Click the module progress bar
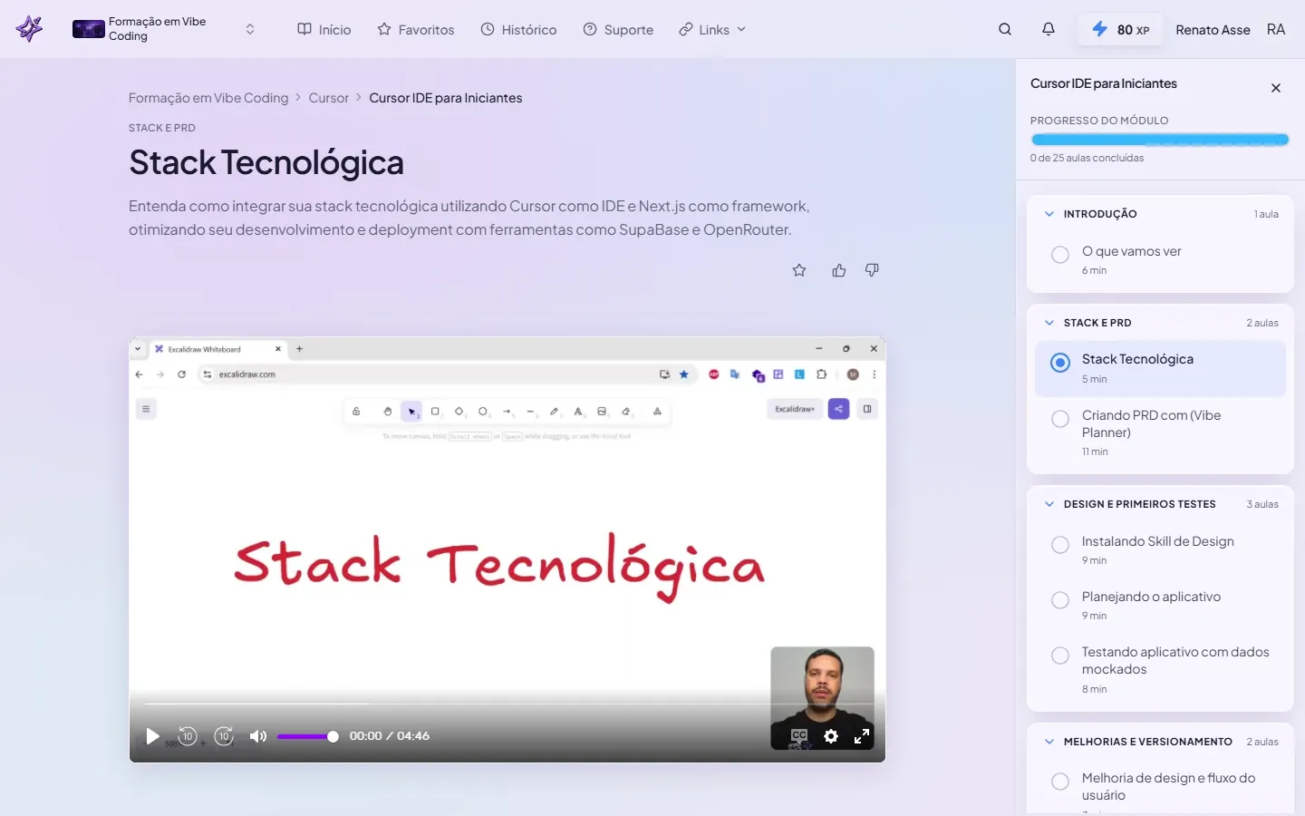 [1160, 140]
